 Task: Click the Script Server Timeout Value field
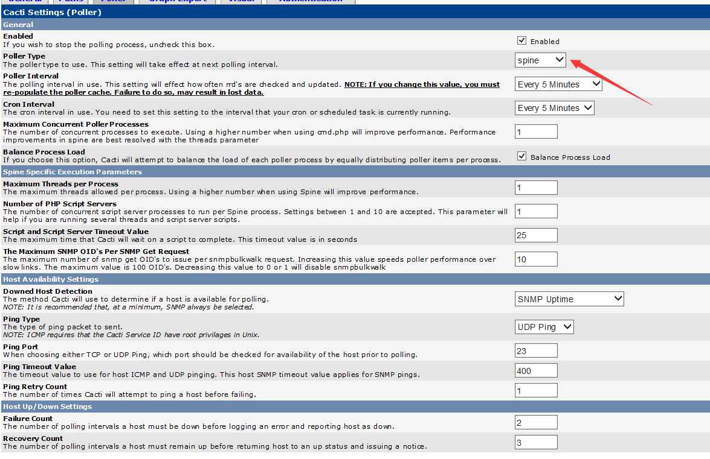pyautogui.click(x=536, y=235)
